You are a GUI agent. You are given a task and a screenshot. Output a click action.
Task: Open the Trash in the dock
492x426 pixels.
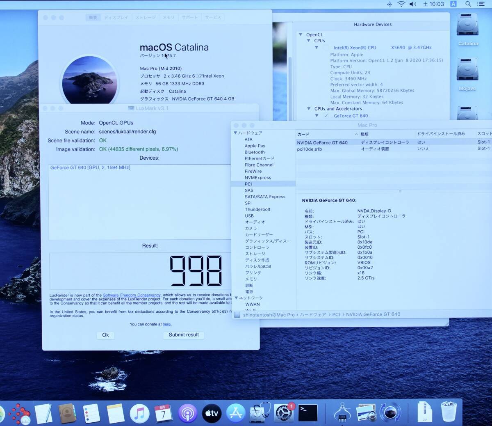(x=449, y=412)
